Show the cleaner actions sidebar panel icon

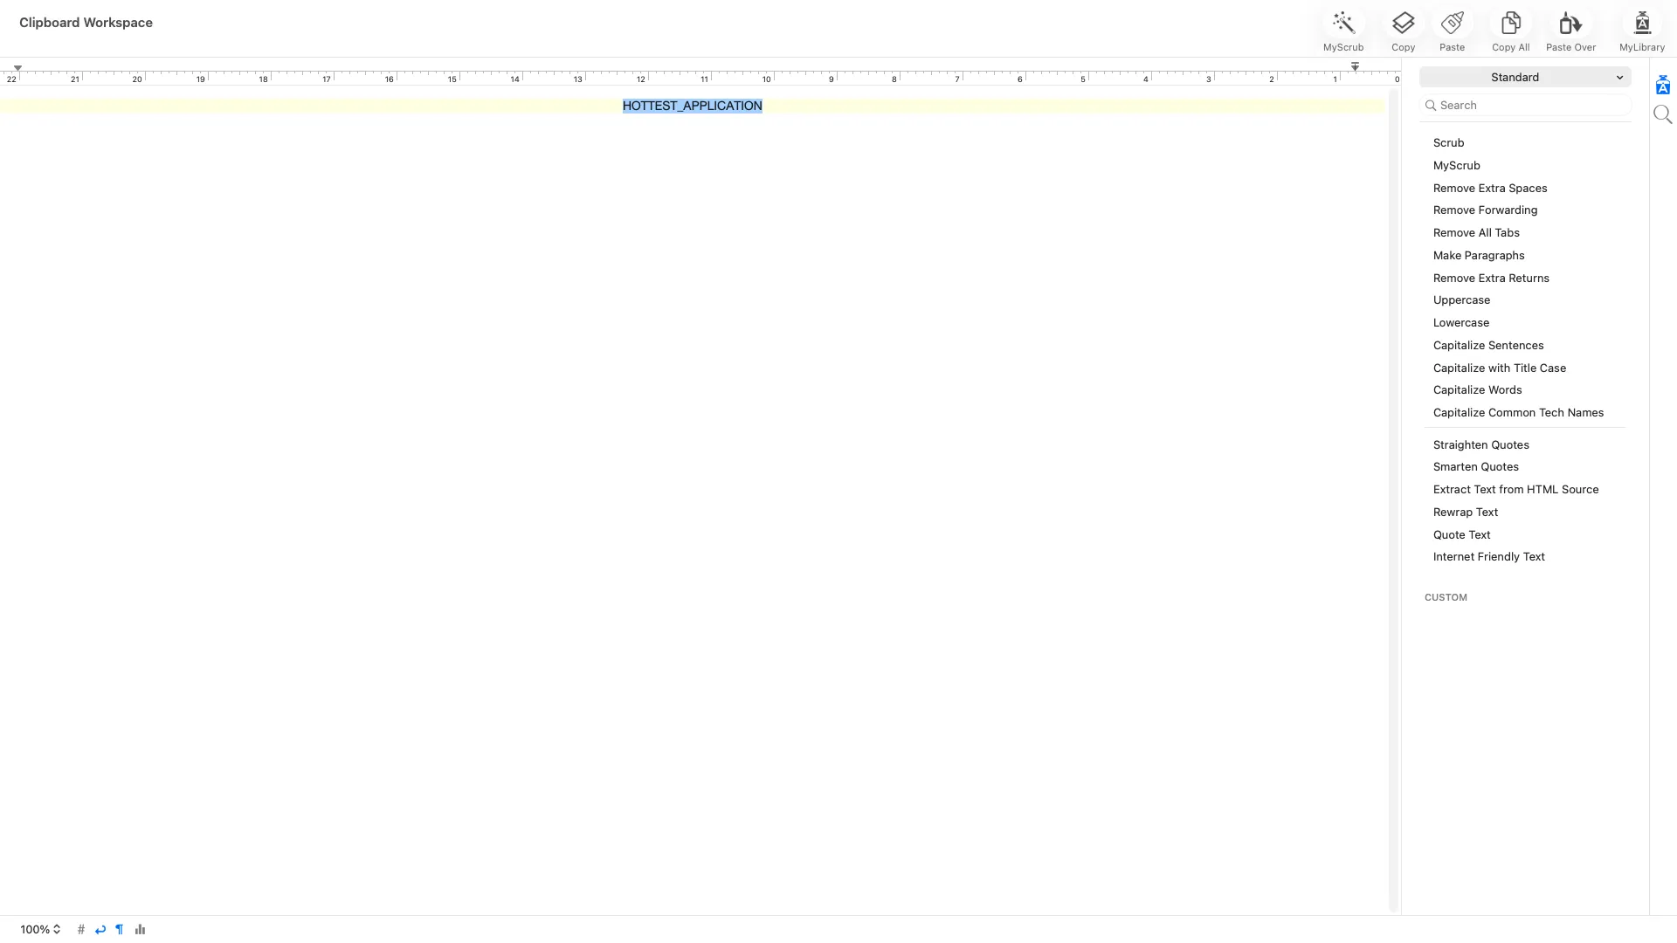(x=1662, y=85)
